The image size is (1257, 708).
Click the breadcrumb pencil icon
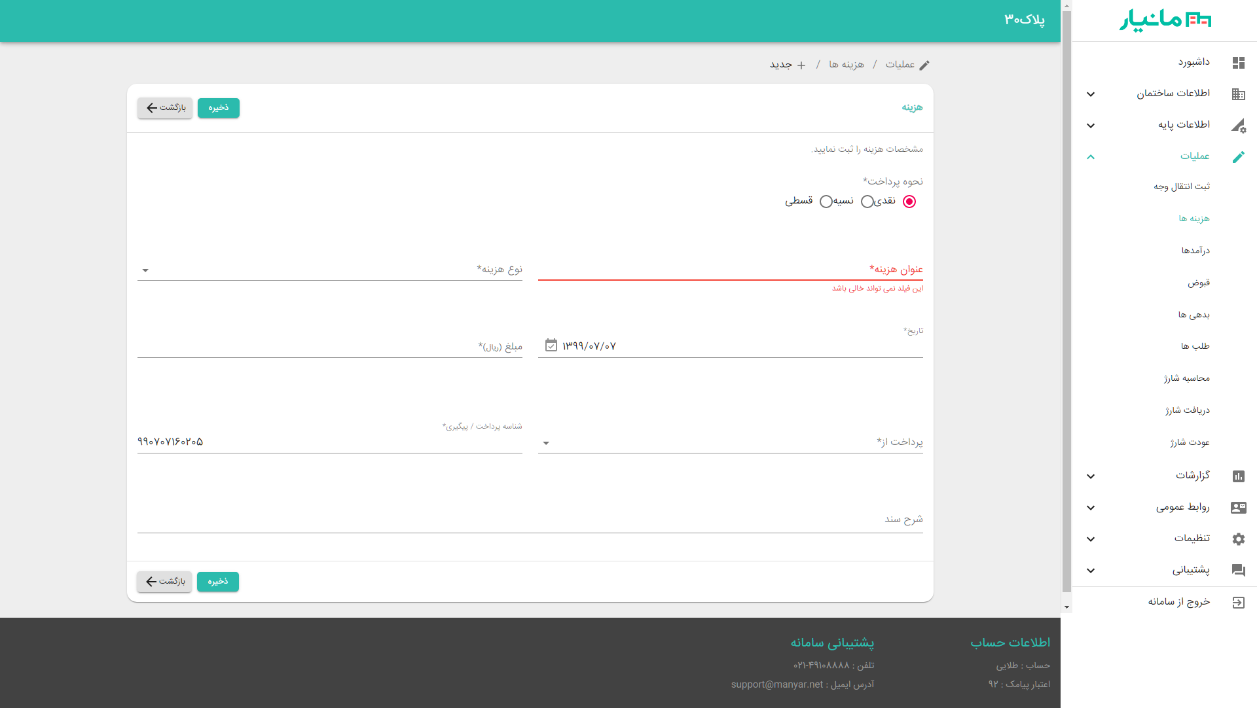924,65
